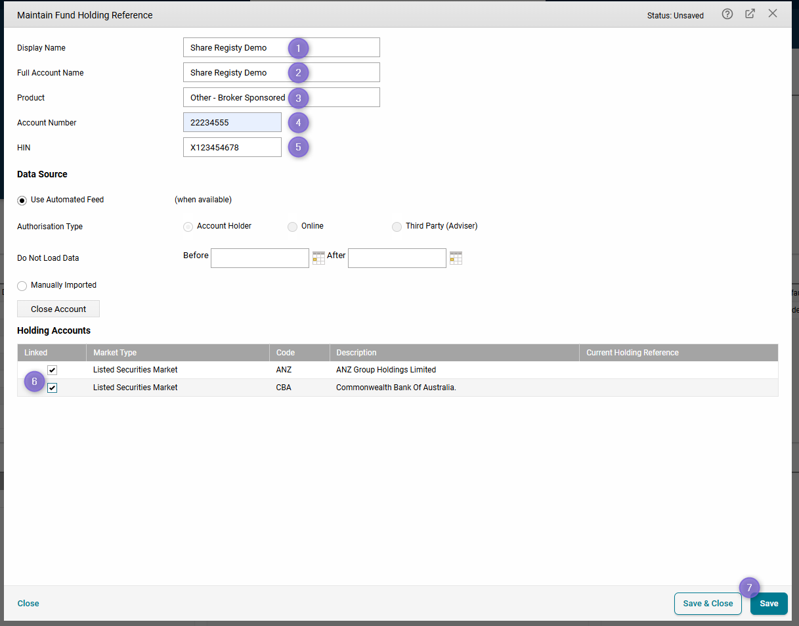
Task: Click the Close link at the bottom left
Action: click(x=28, y=603)
